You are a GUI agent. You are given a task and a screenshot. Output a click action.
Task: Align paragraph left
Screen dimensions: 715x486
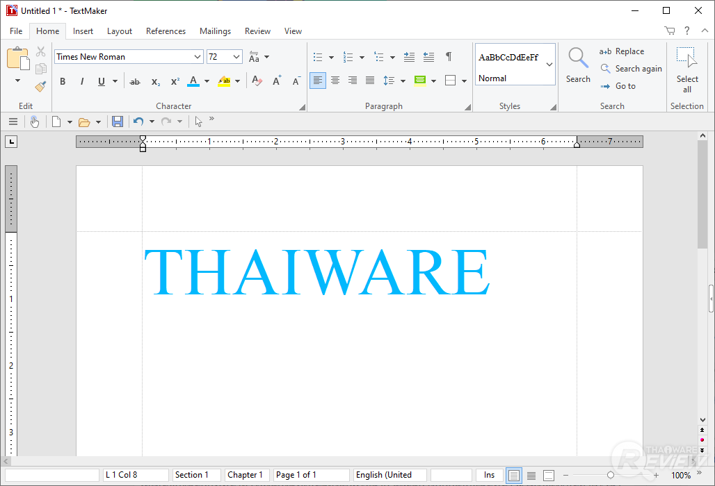pyautogui.click(x=318, y=81)
